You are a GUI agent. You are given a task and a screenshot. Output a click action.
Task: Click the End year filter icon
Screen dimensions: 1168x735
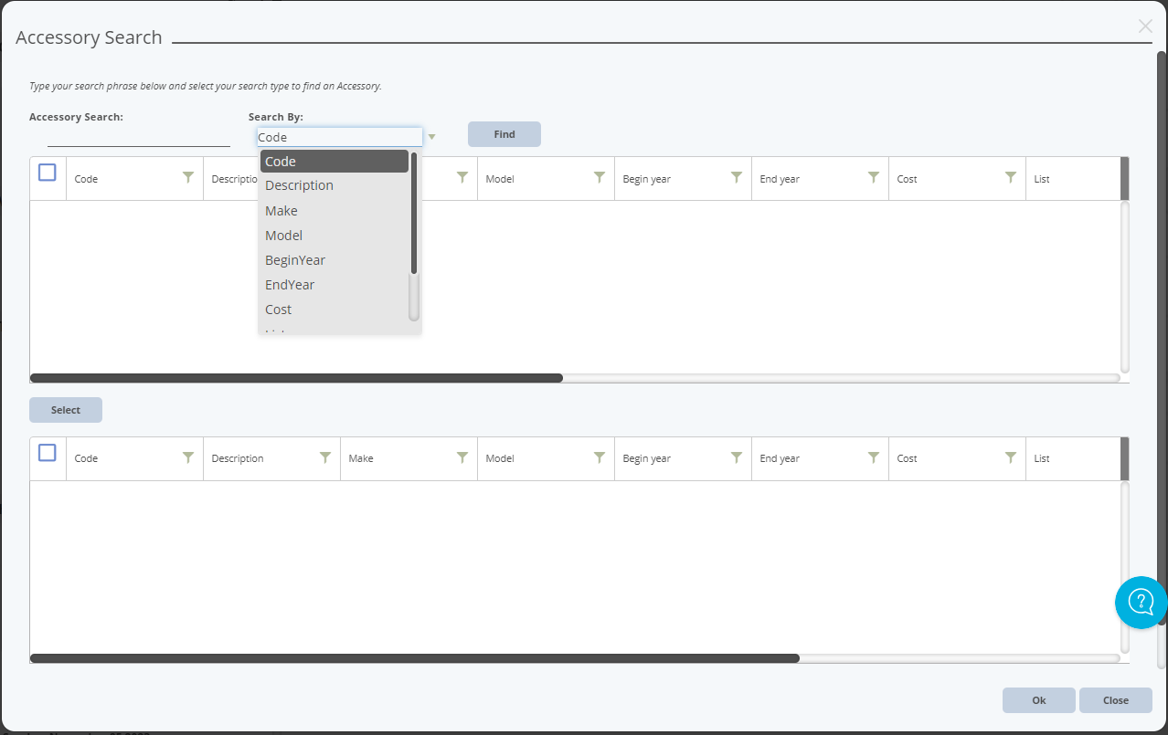874,178
